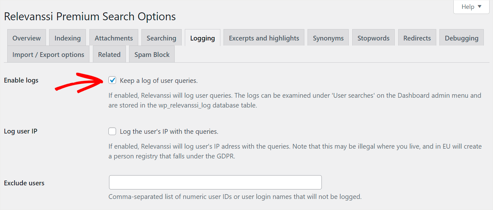Select the Attachments tab
Screen dimensions: 493x210
tap(114, 37)
